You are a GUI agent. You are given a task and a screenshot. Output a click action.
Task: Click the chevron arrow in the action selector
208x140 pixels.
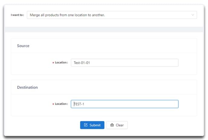[193, 15]
